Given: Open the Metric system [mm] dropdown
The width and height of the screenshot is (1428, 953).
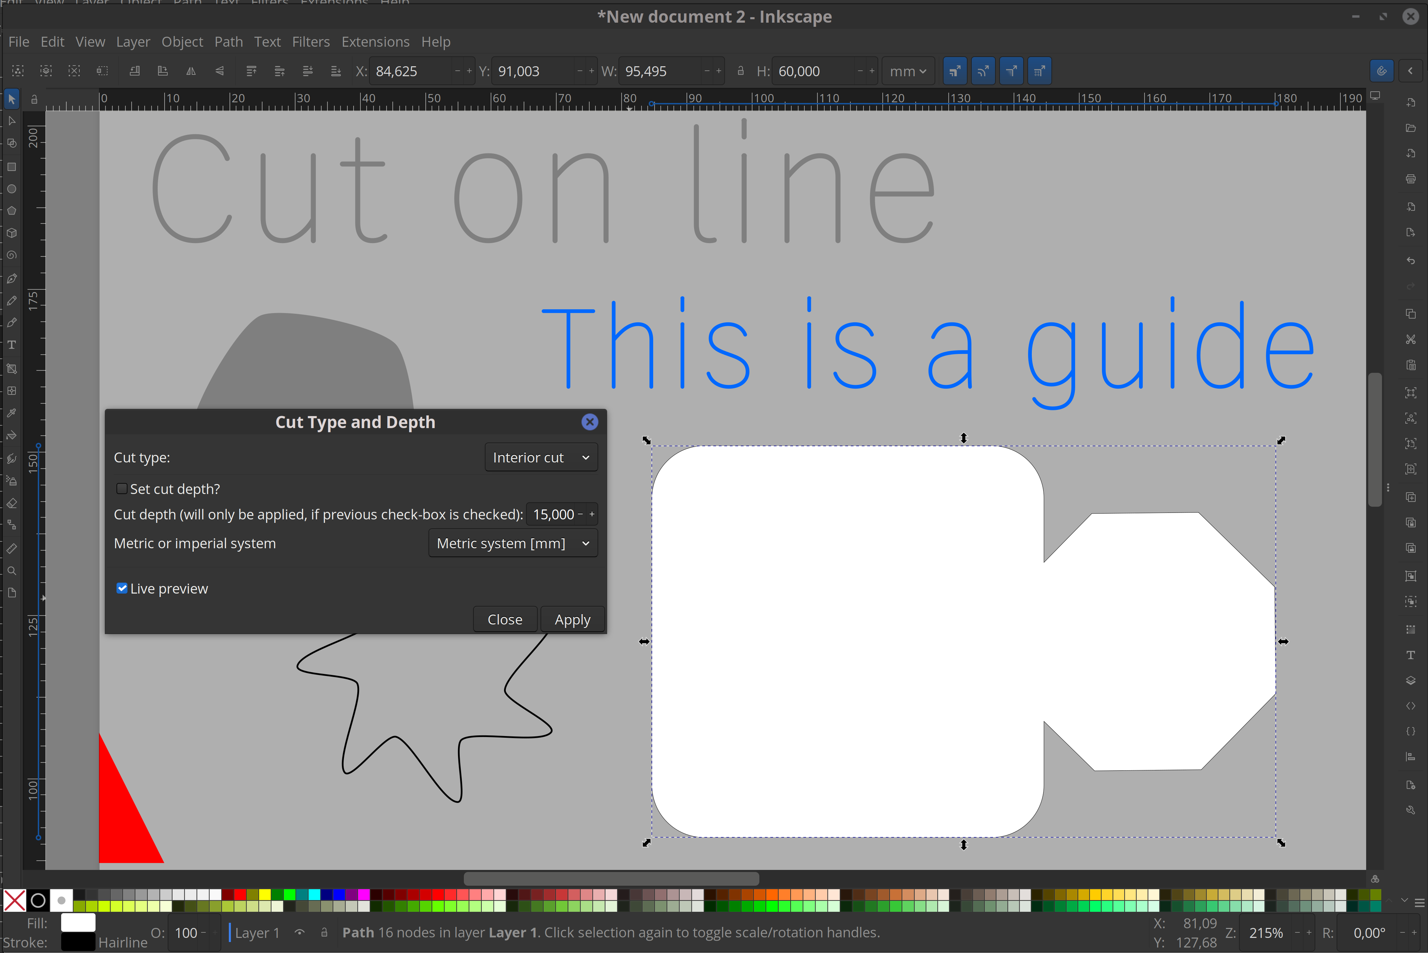Looking at the screenshot, I should point(513,543).
